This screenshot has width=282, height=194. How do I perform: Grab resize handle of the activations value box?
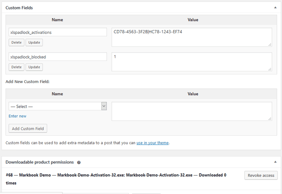pos(270,45)
